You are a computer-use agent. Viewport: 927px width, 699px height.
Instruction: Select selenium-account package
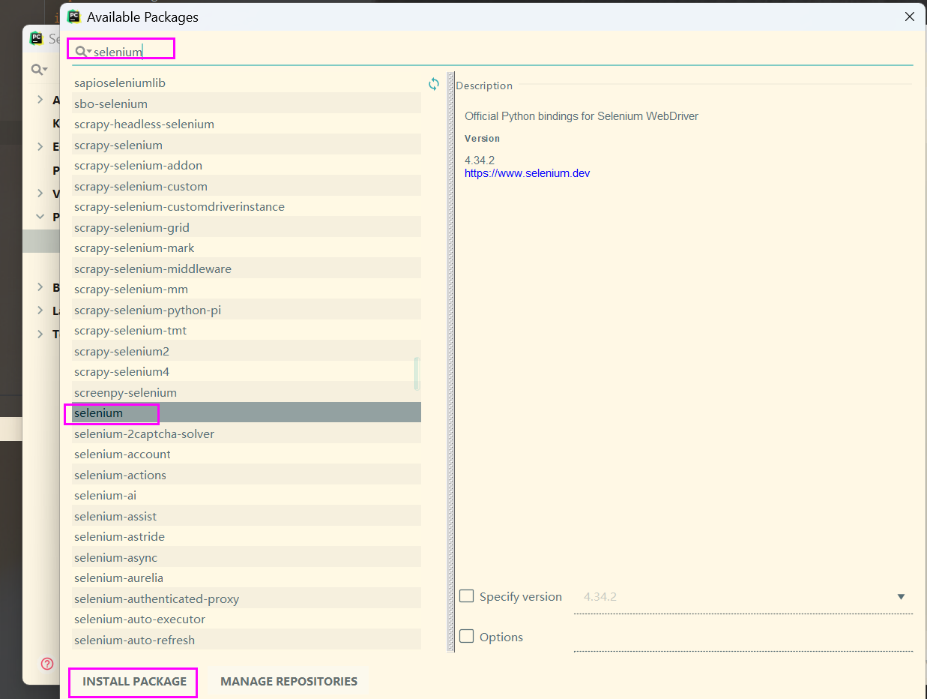pyautogui.click(x=247, y=454)
